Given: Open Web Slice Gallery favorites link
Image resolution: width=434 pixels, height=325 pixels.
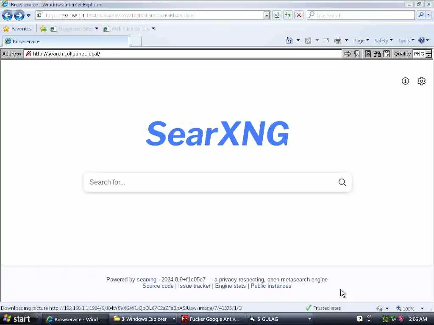Looking at the screenshot, I should tap(127, 29).
